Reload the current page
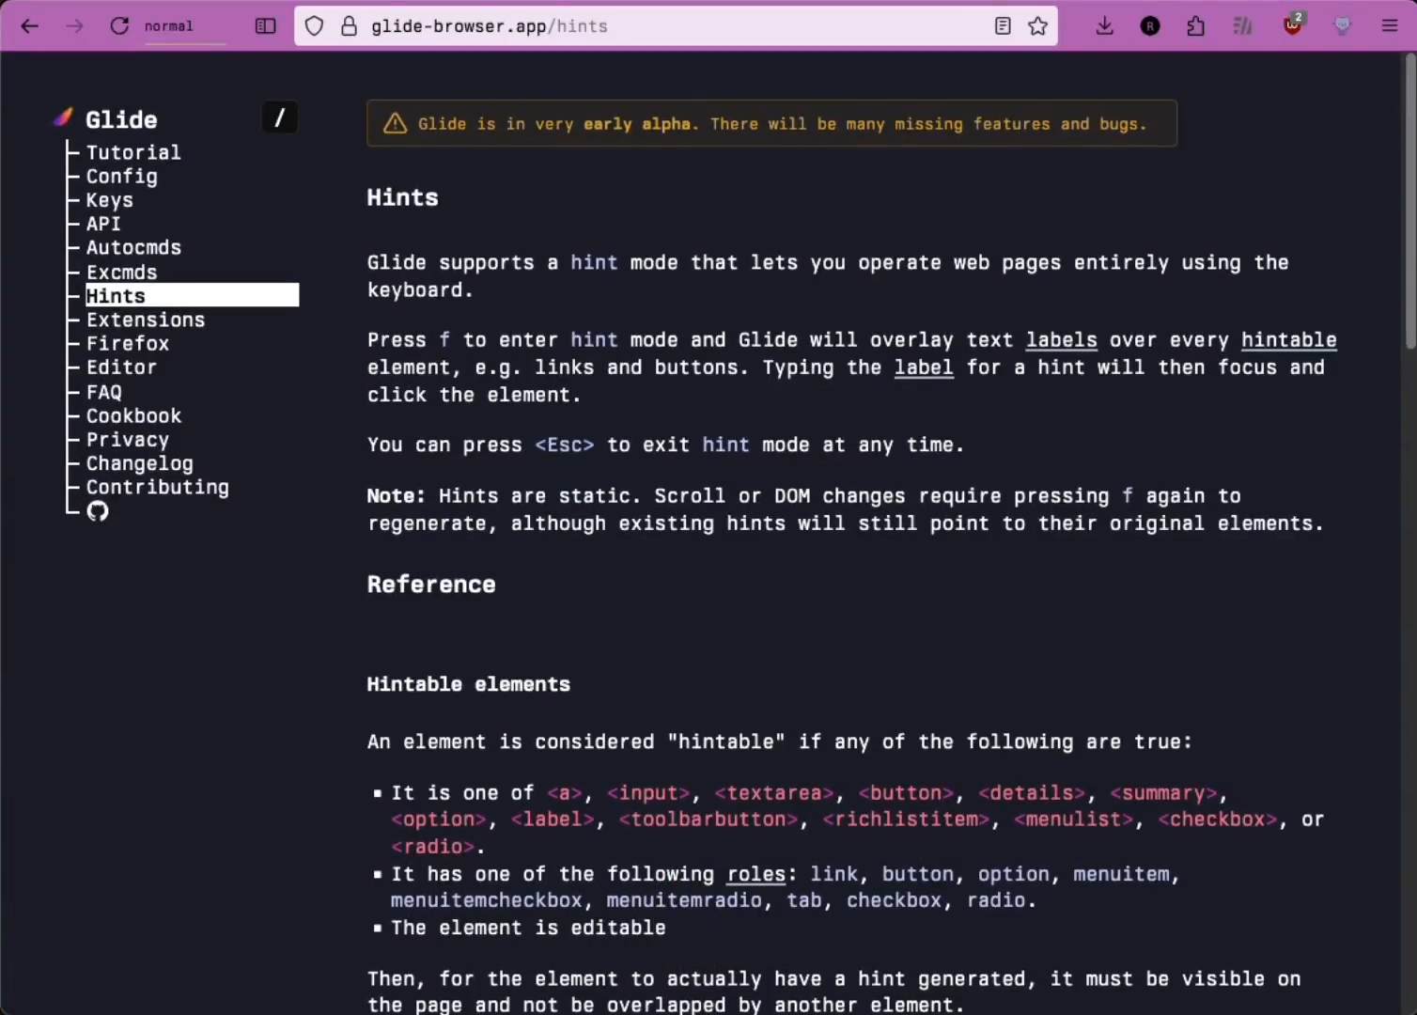Screen dimensions: 1417x1015 (x=119, y=25)
